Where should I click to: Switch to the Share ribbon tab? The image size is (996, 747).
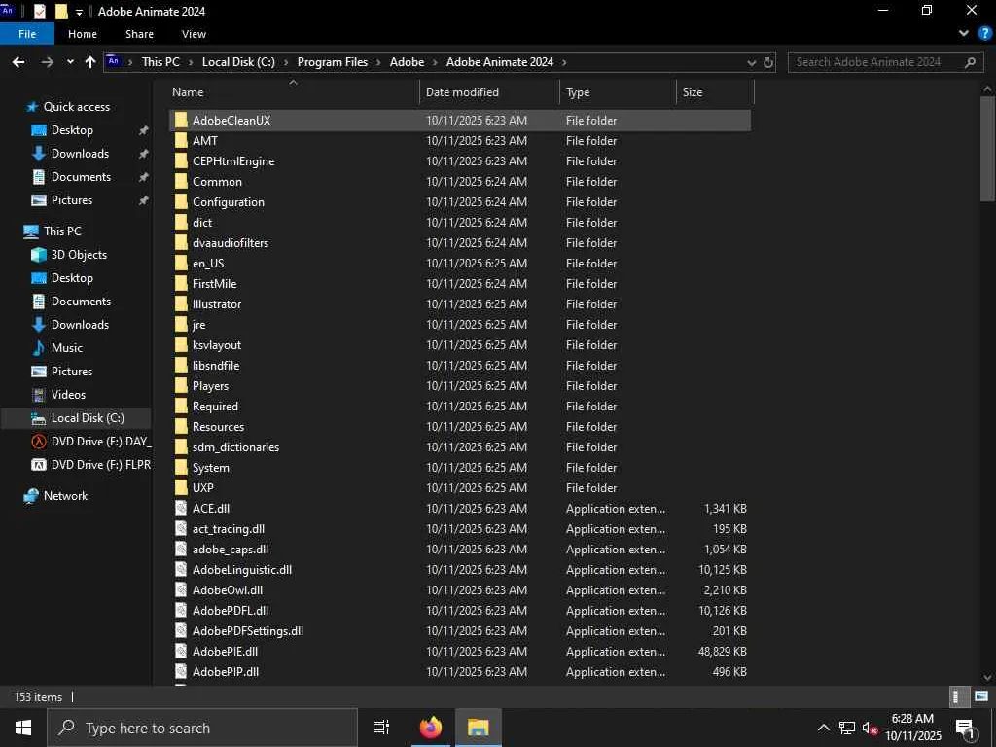tap(139, 34)
